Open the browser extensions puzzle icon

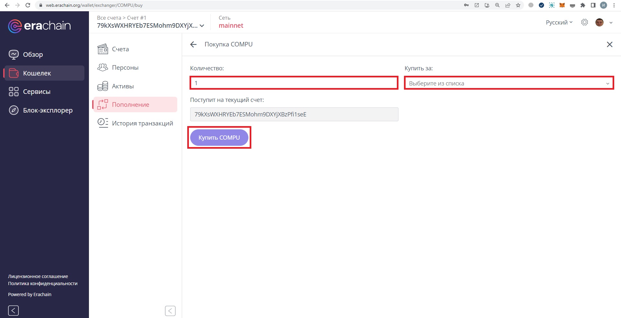pyautogui.click(x=583, y=5)
